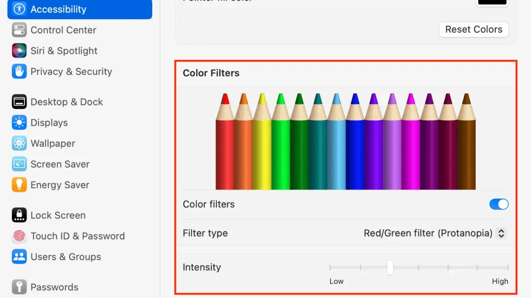Viewport: 531px width, 298px height.
Task: Open Control Center settings pane
Action: pyautogui.click(x=80, y=30)
